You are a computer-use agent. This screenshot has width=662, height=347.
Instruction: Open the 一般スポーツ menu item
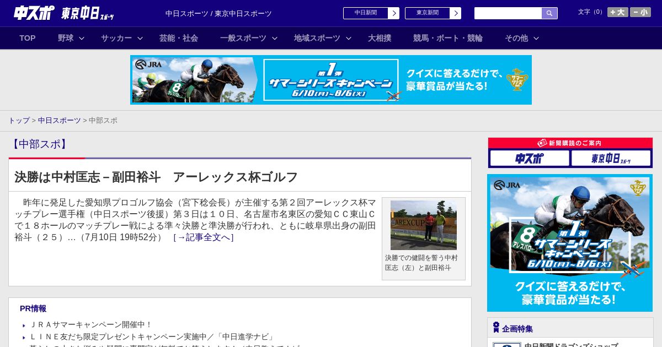pyautogui.click(x=243, y=38)
